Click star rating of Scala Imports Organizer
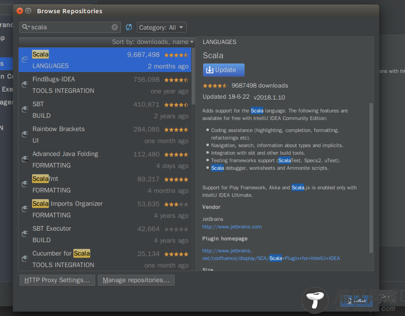The height and width of the screenshot is (316, 405). coord(176,204)
